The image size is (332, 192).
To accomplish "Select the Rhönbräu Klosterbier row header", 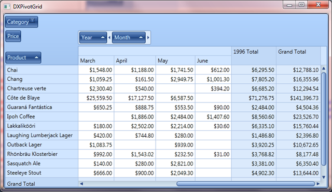I will (x=41, y=154).
